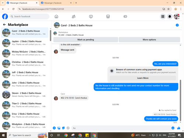The height and width of the screenshot is (138, 184).
Task: Open the notifications bell
Action: 170,17
